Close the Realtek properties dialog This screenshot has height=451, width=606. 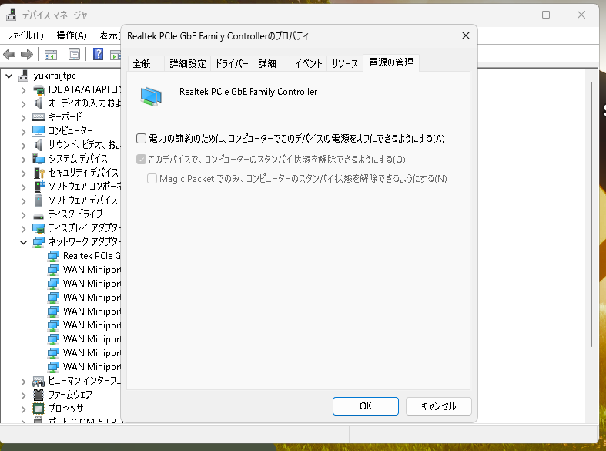pyautogui.click(x=466, y=36)
